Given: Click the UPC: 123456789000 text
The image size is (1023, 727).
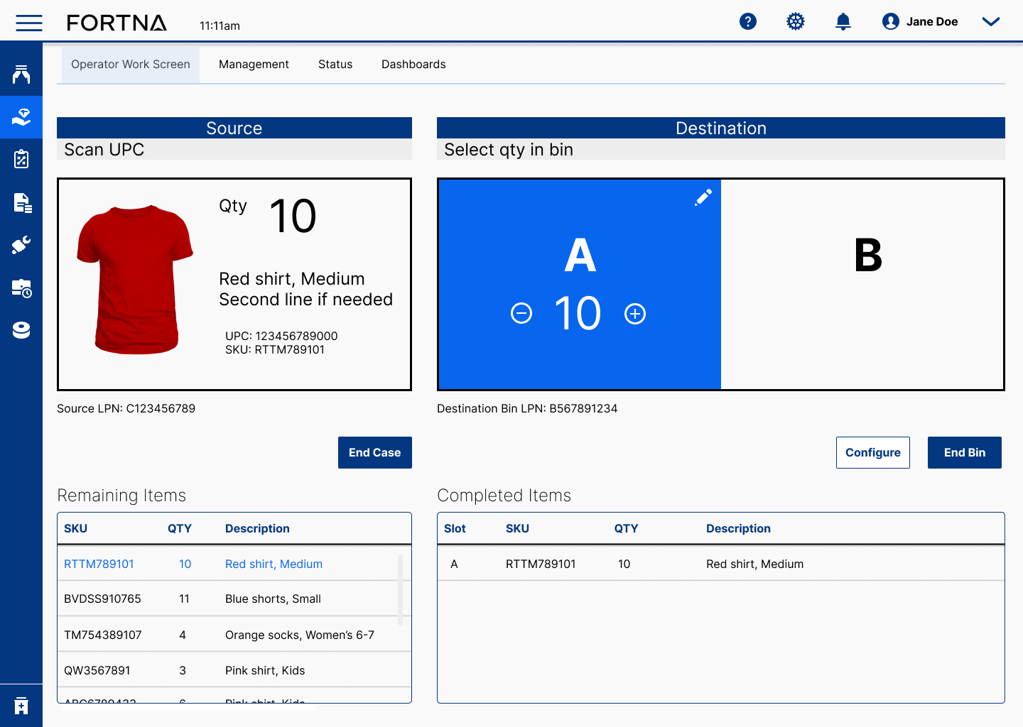Looking at the screenshot, I should [281, 336].
